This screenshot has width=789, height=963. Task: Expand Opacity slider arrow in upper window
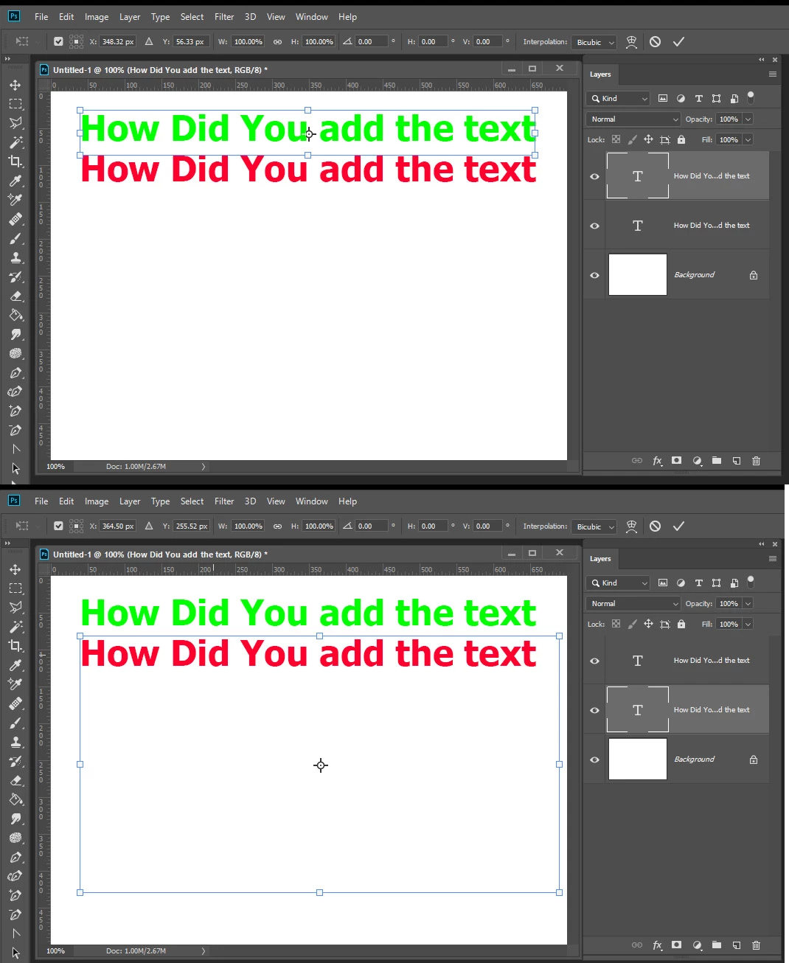coord(748,119)
